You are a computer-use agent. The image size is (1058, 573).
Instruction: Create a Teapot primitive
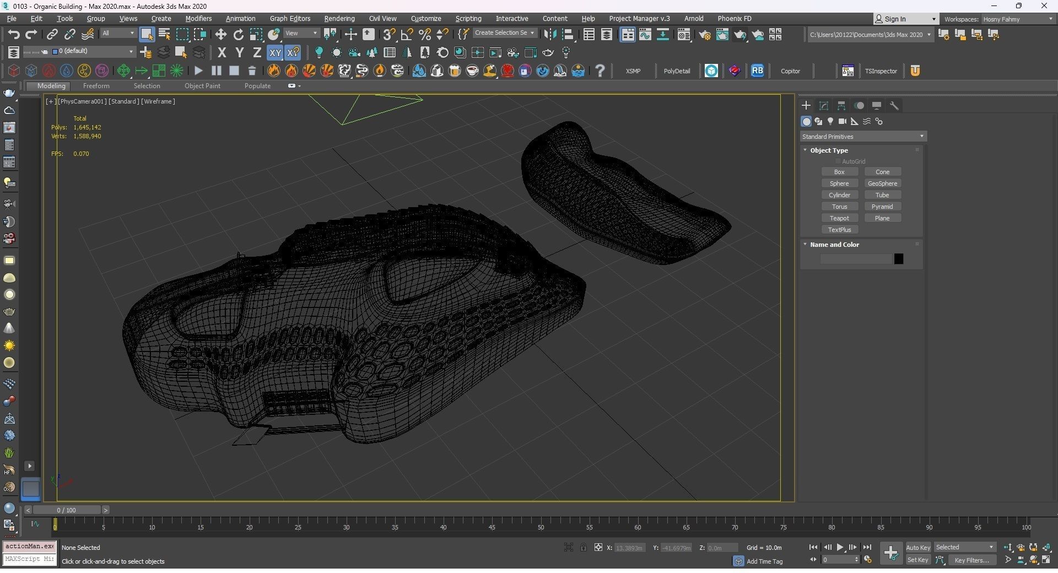(839, 218)
